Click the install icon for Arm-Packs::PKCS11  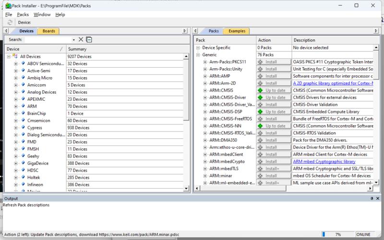pos(260,62)
